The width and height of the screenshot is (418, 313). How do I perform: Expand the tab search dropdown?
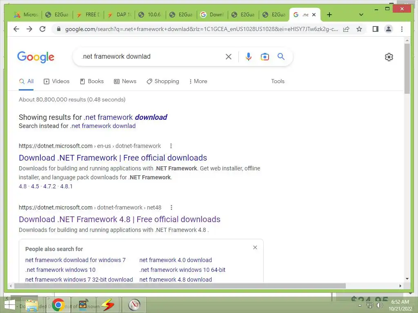[361, 15]
